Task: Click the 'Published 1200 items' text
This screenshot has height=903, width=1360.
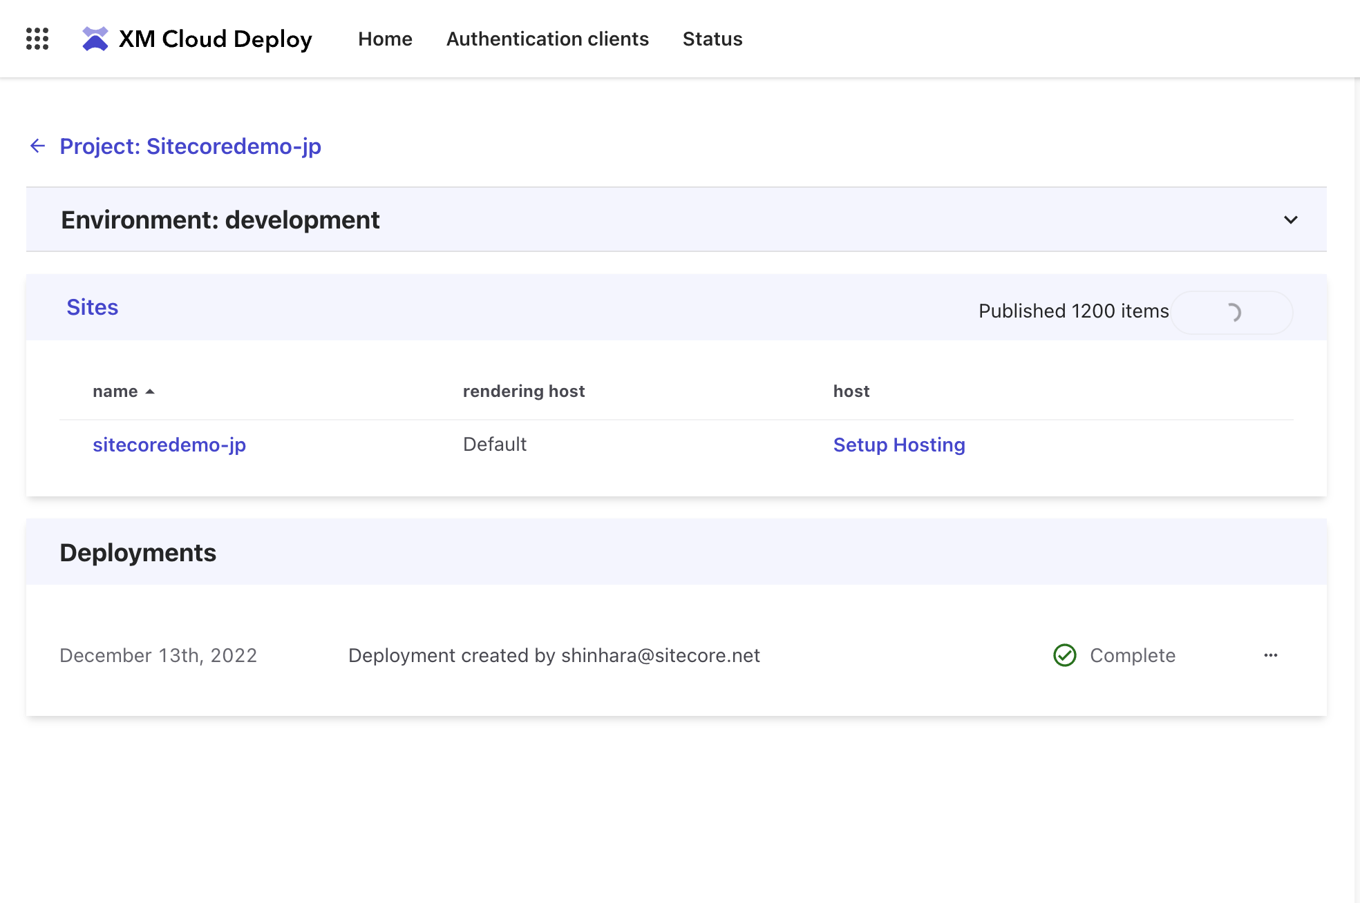Action: pyautogui.click(x=1074, y=311)
